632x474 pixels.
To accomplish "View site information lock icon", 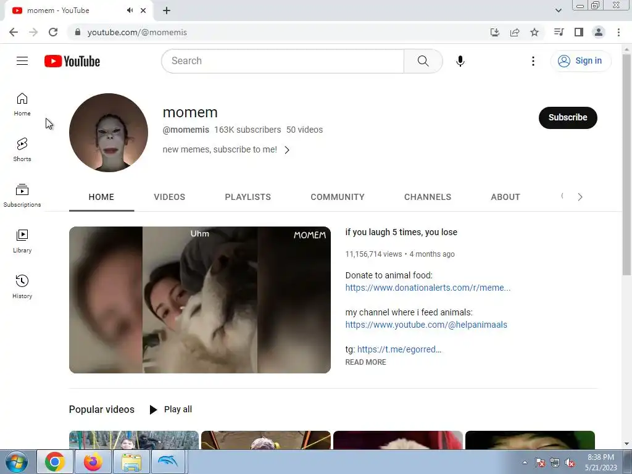I will [78, 32].
